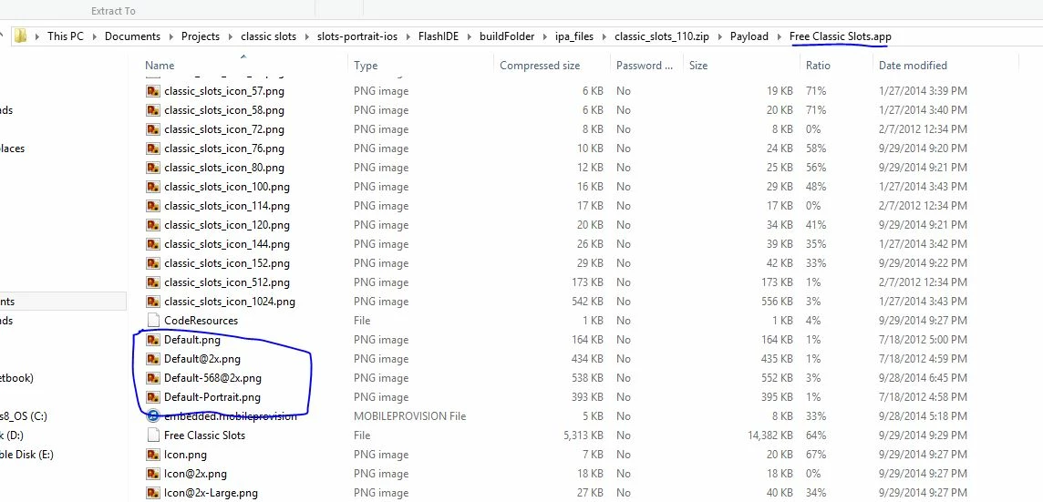Sort by the Size column header

pyautogui.click(x=698, y=66)
